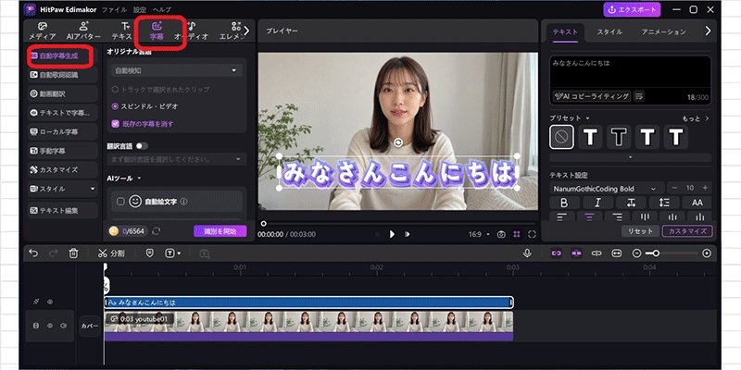This screenshot has width=741, height=370.
Task: Split clip using the 分割 scissors tool
Action: [x=111, y=253]
